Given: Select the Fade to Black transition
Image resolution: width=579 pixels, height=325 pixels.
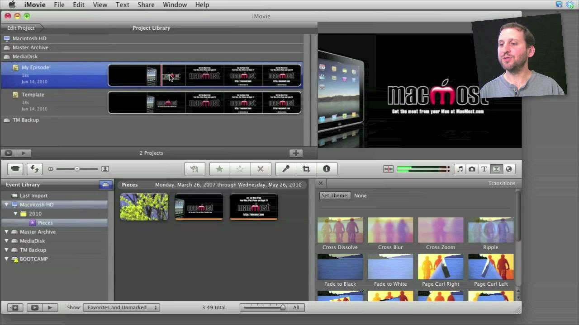Looking at the screenshot, I should (340, 270).
